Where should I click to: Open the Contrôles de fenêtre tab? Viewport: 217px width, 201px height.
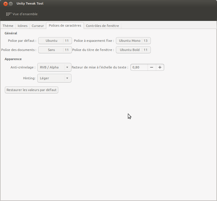(x=102, y=26)
